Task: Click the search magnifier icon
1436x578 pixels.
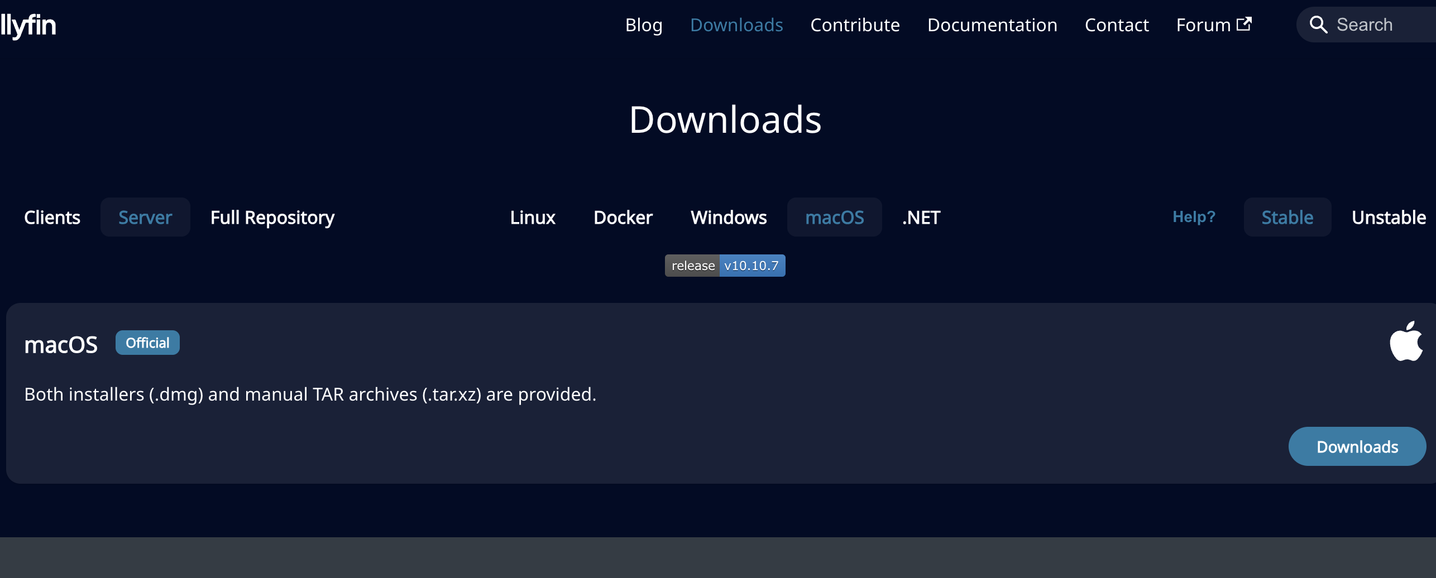Action: coord(1318,25)
